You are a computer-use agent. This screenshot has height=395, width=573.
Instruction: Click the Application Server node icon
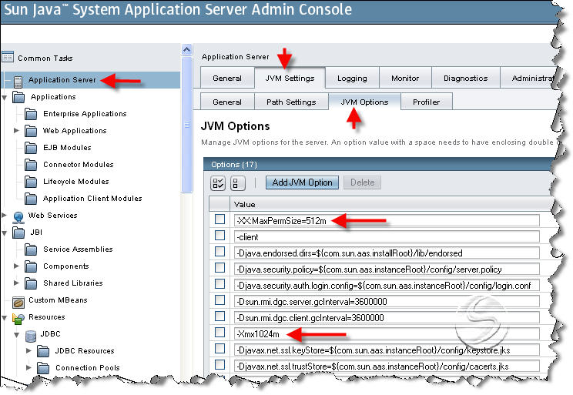(18, 81)
